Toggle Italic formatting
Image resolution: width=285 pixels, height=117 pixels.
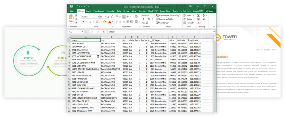pyautogui.click(x=87, y=22)
